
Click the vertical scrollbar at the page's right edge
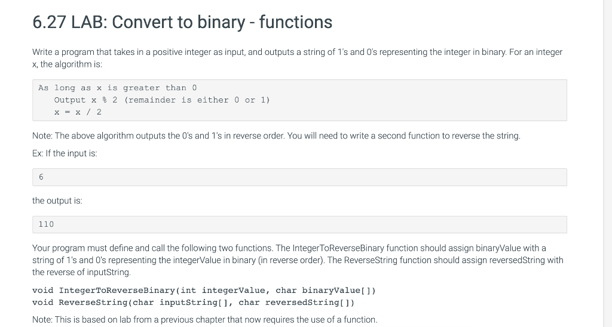point(607,163)
